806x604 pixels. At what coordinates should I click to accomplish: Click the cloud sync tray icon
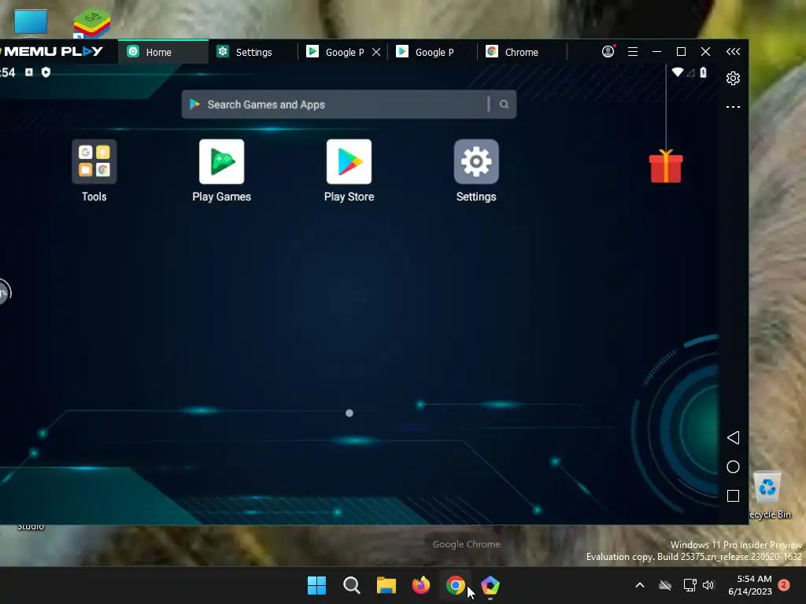[665, 585]
